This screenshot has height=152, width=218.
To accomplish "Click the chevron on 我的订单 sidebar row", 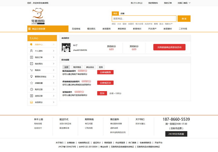I will coord(54,57).
